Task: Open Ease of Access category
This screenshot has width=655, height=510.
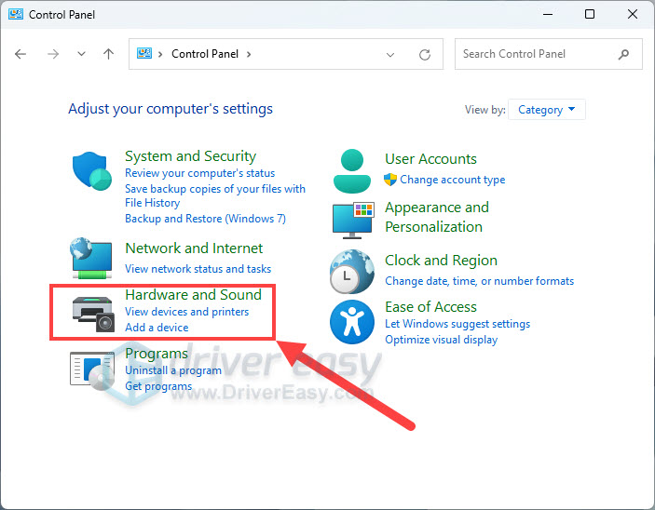Action: (430, 307)
